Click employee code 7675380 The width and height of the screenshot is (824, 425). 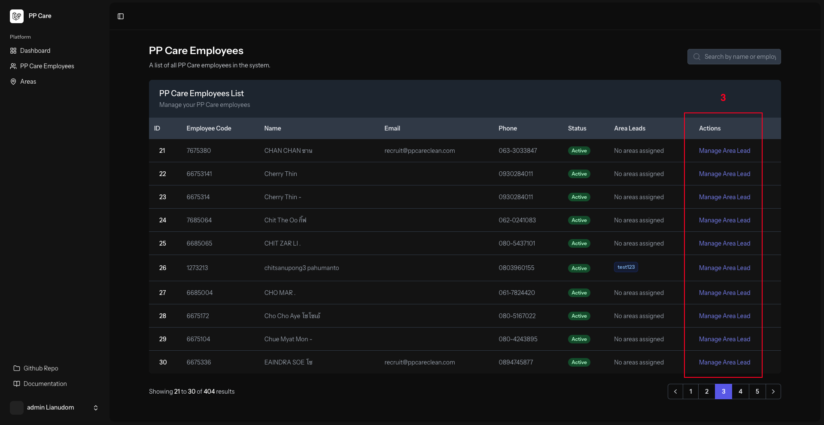pyautogui.click(x=198, y=151)
